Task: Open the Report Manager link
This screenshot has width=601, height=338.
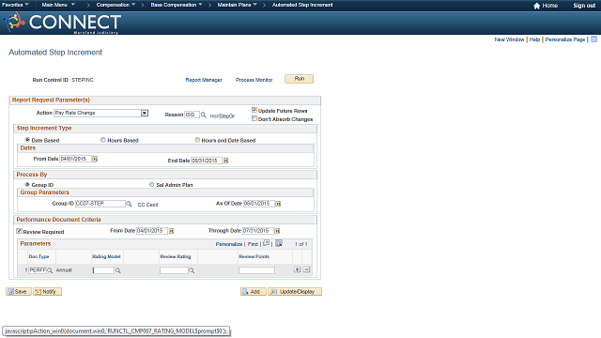Action: (x=204, y=80)
